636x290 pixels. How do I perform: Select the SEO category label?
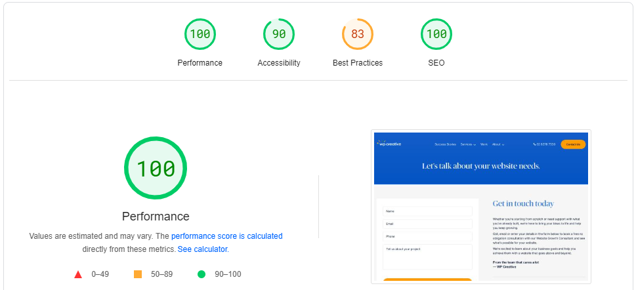(x=436, y=63)
